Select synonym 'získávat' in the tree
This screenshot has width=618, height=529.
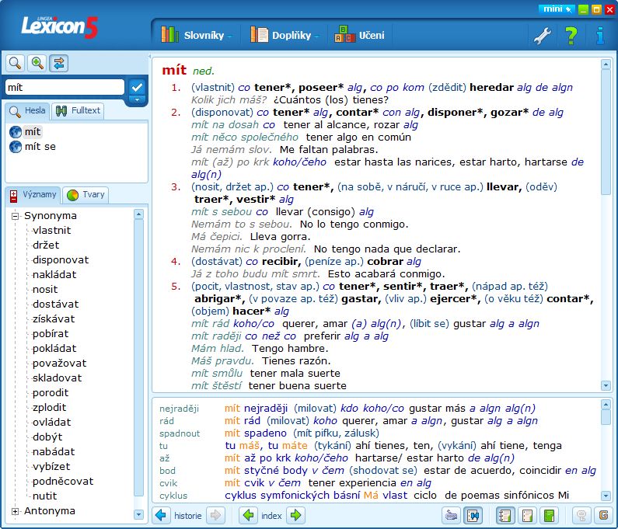coord(54,319)
